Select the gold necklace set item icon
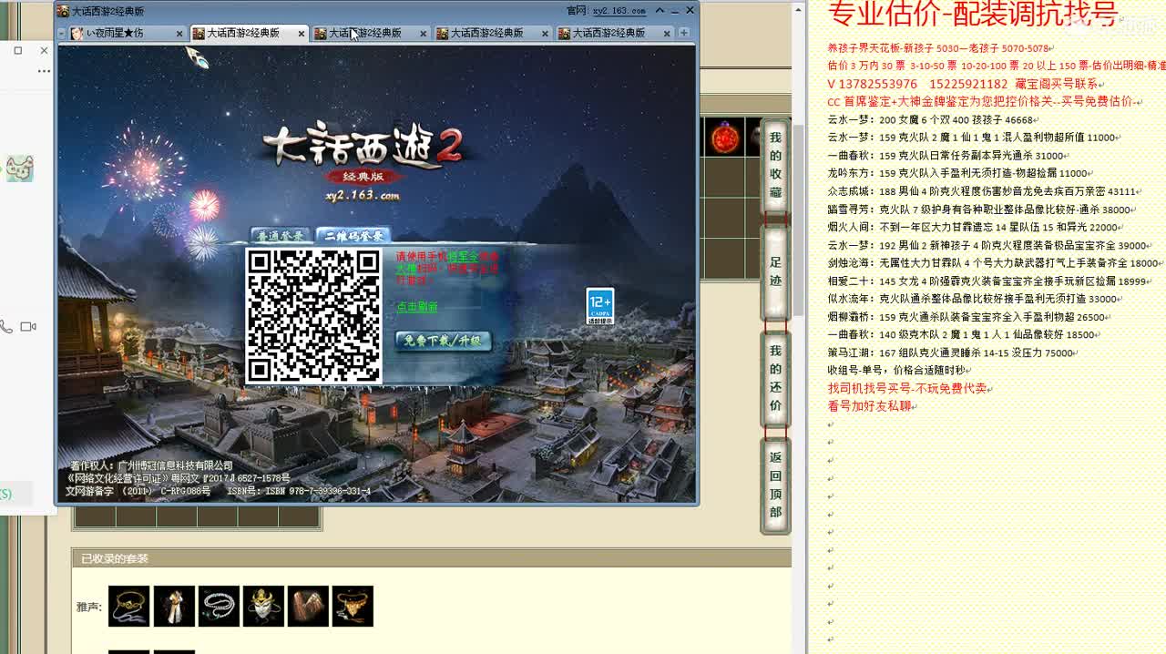Image resolution: width=1166 pixels, height=654 pixels. coord(128,607)
